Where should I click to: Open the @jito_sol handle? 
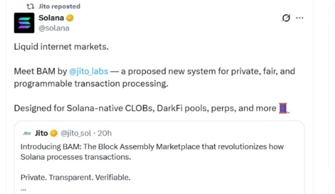tap(76, 133)
